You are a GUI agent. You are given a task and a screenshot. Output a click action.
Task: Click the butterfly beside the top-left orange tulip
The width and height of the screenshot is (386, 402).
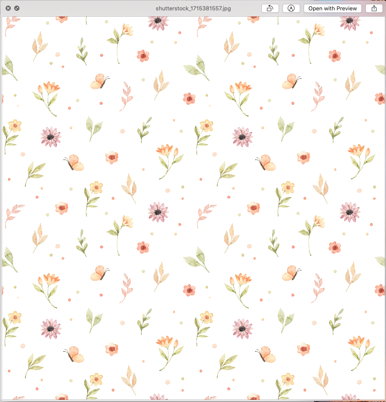pos(100,81)
